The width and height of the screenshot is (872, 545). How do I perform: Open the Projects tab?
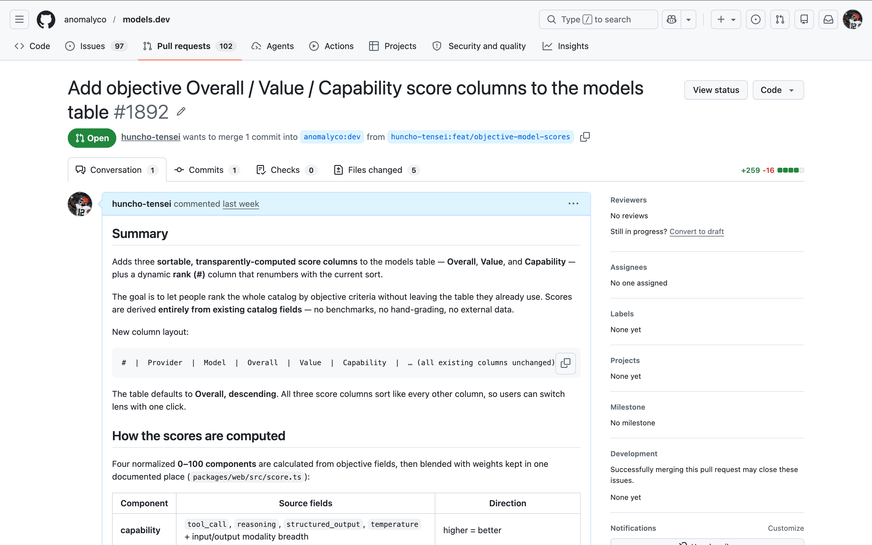[393, 46]
